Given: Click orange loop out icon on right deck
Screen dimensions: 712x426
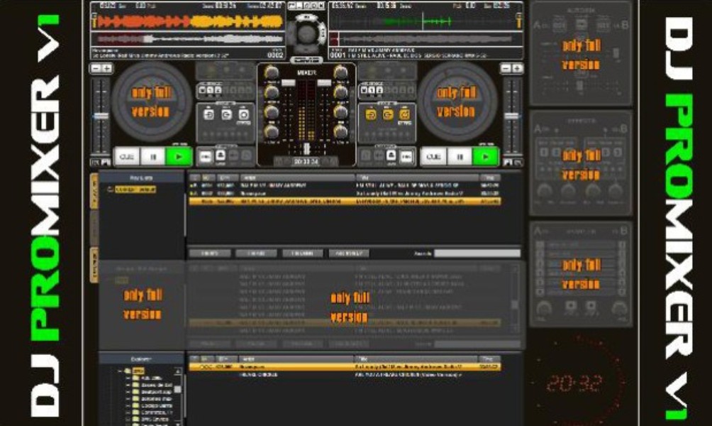Looking at the screenshot, I should 387,114.
